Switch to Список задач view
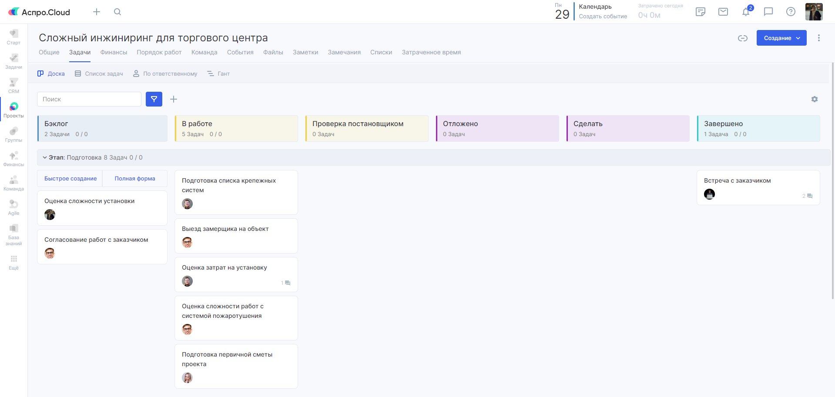 pos(99,74)
